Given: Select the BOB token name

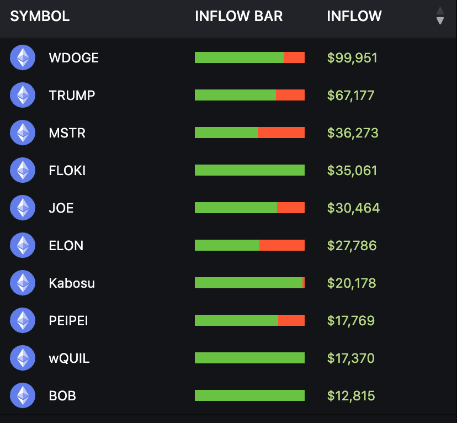Looking at the screenshot, I should [x=63, y=395].
